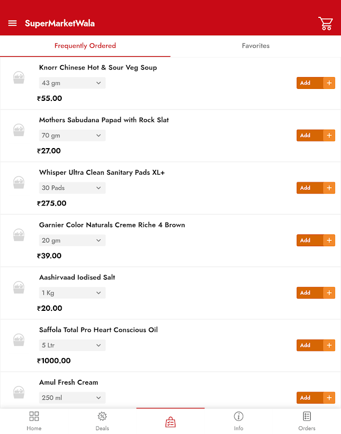Expand the 43 gm quantity dropdown
This screenshot has width=341, height=434.
point(72,83)
